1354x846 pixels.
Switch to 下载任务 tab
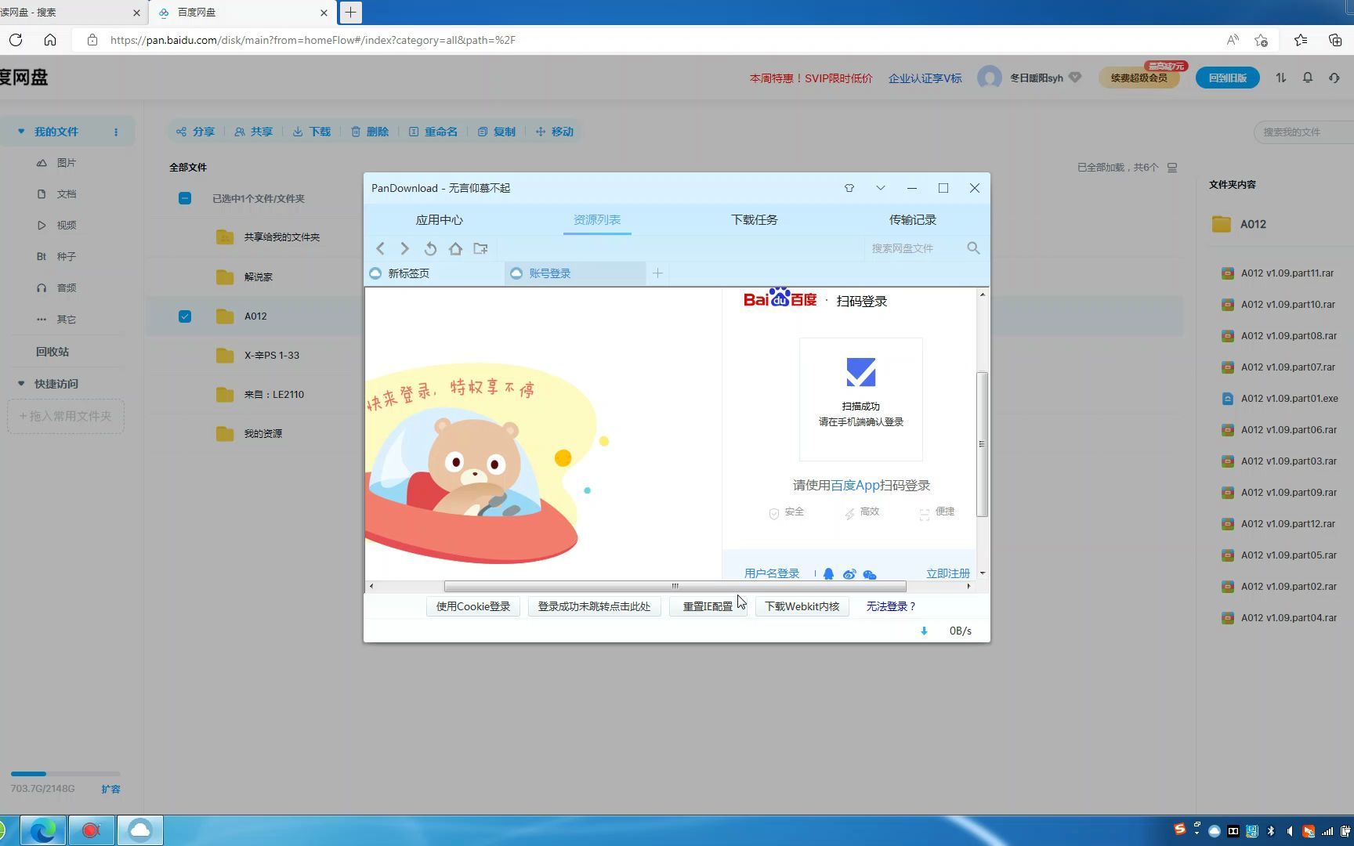point(755,220)
